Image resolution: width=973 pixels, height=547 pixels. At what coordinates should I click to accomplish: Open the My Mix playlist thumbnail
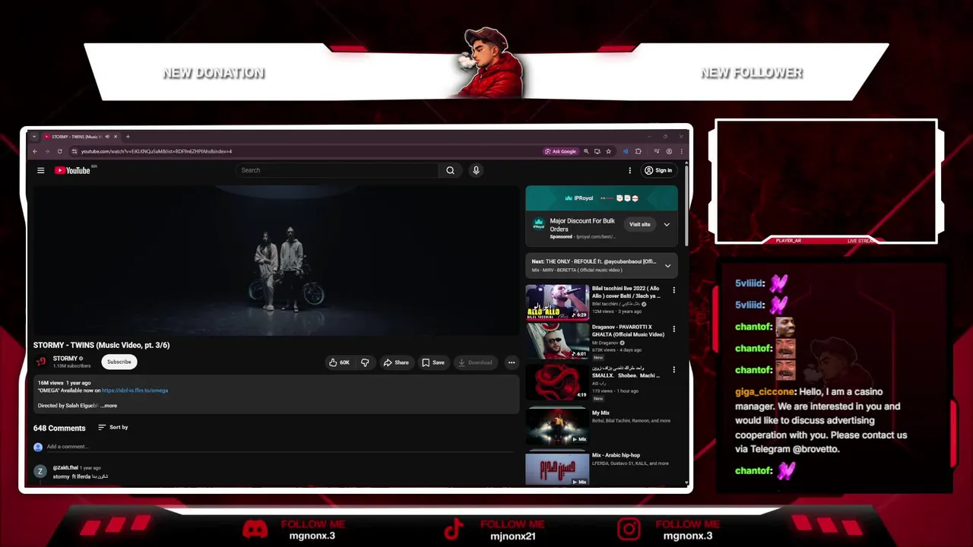pos(557,425)
